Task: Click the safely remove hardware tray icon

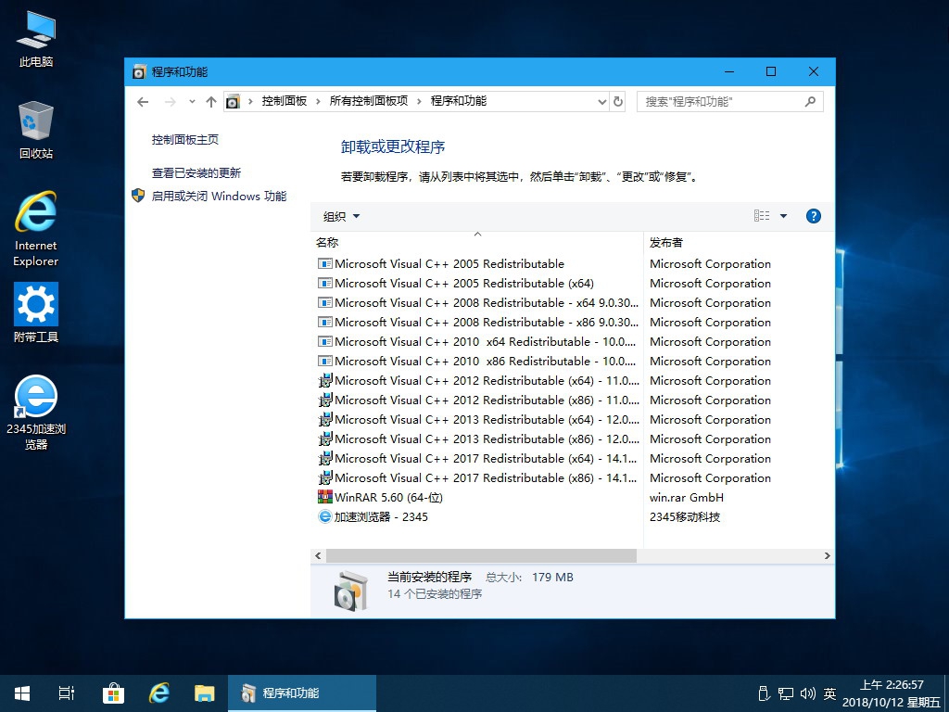Action: pyautogui.click(x=764, y=693)
